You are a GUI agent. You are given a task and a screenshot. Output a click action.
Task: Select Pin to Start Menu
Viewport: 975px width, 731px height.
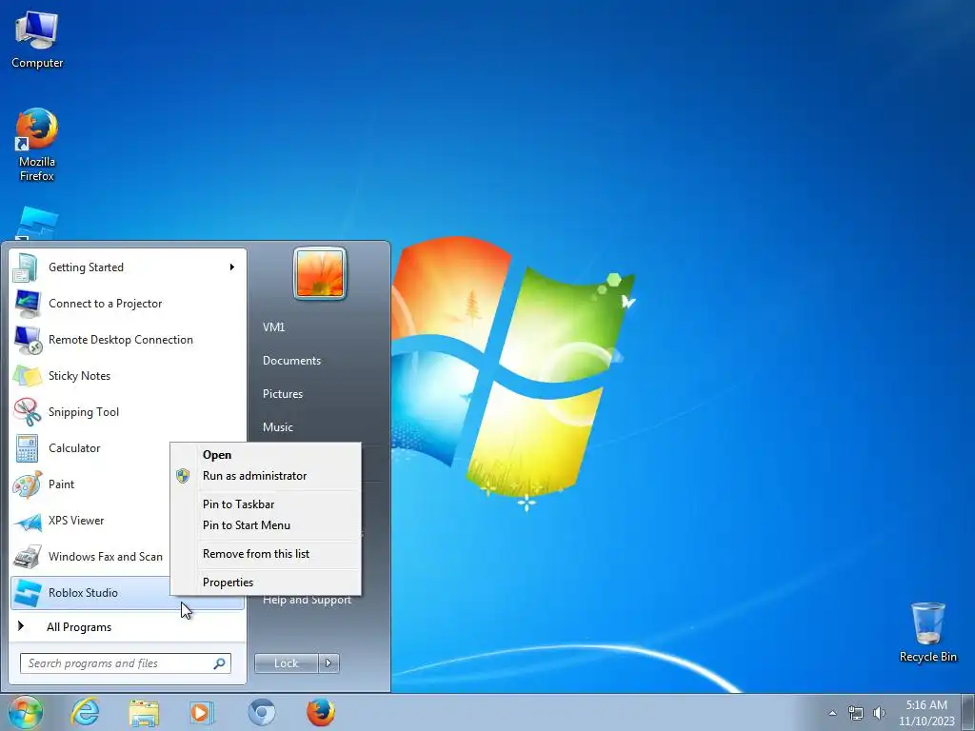pos(247,525)
